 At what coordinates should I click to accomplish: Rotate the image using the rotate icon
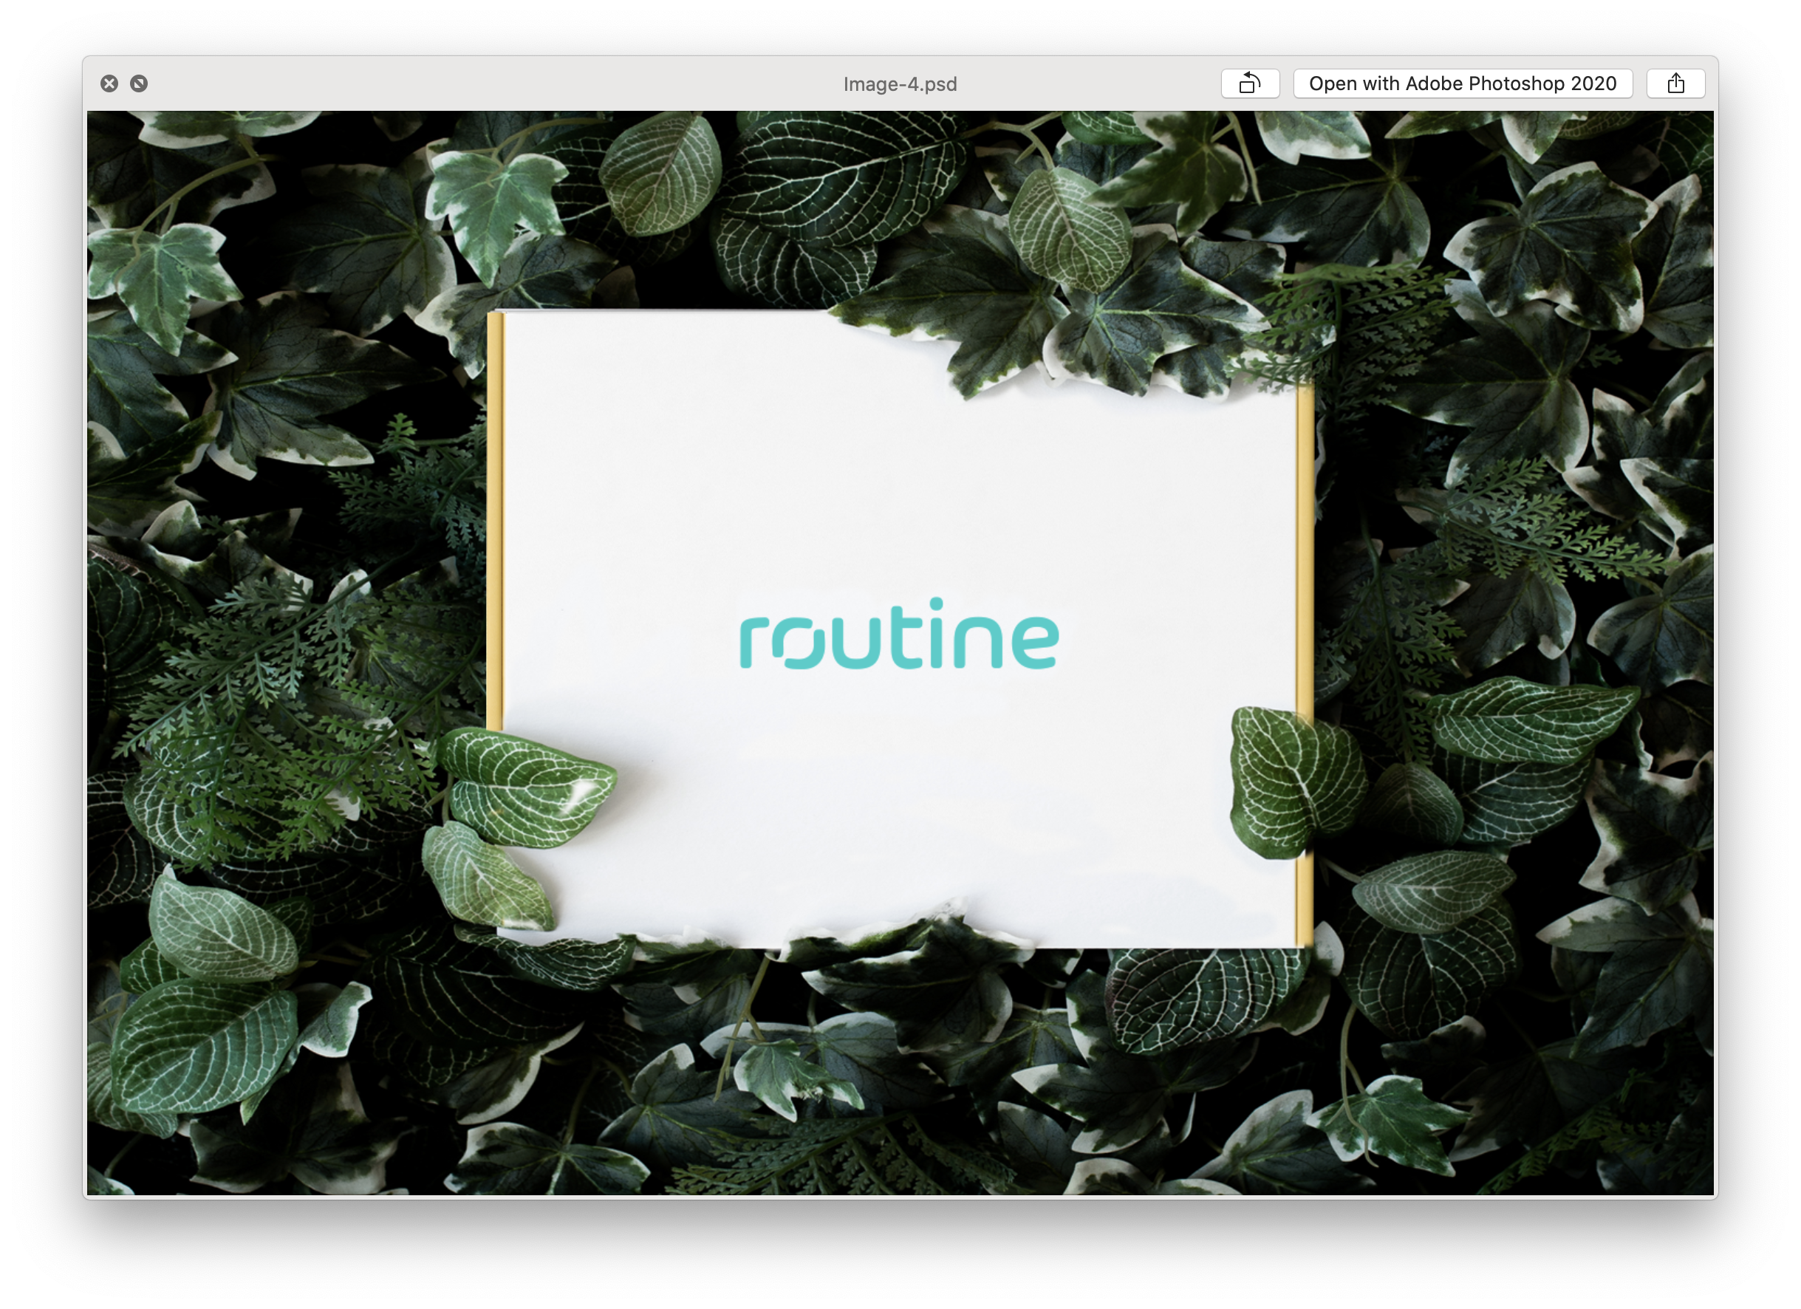[x=1250, y=83]
